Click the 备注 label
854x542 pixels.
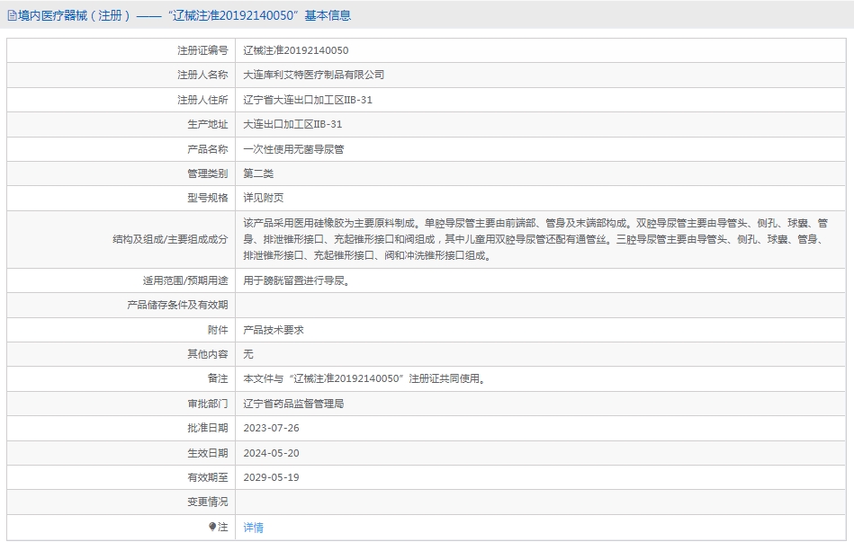point(218,378)
